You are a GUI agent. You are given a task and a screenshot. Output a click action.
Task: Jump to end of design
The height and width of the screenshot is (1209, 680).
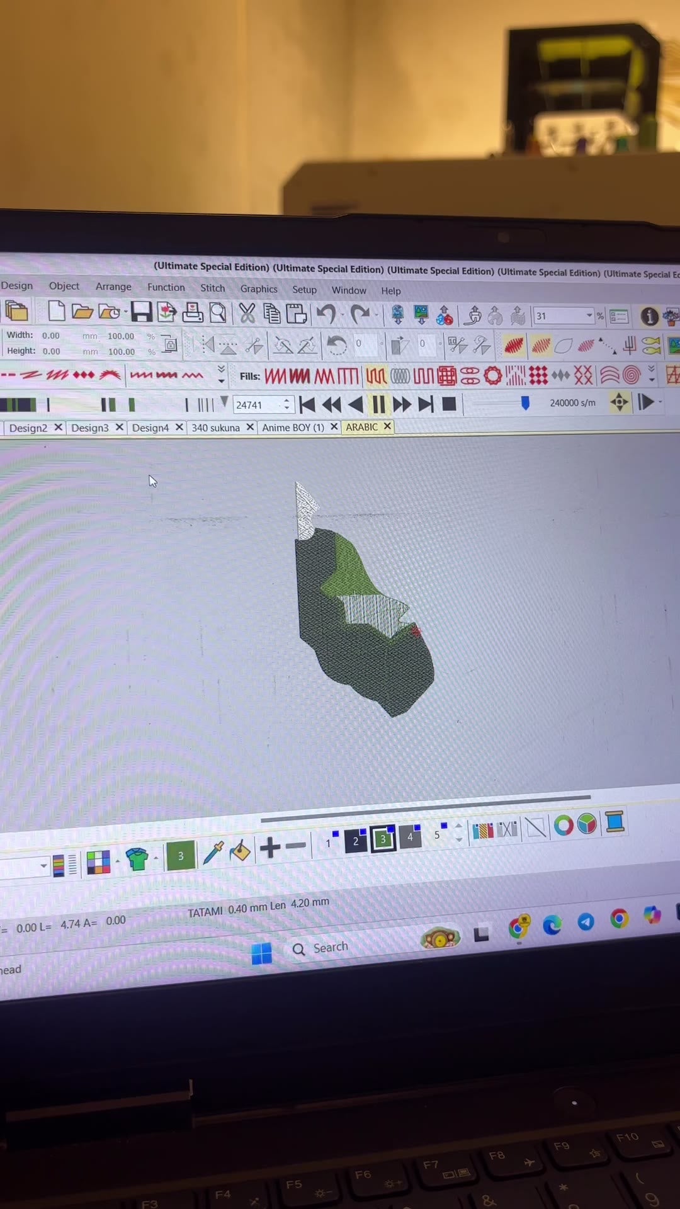(426, 404)
